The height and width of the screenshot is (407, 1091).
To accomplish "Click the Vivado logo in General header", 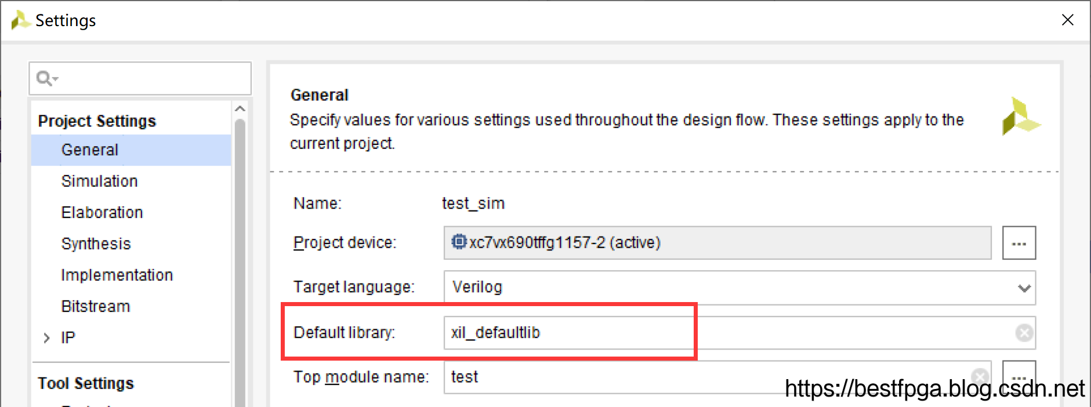I will (x=1021, y=116).
